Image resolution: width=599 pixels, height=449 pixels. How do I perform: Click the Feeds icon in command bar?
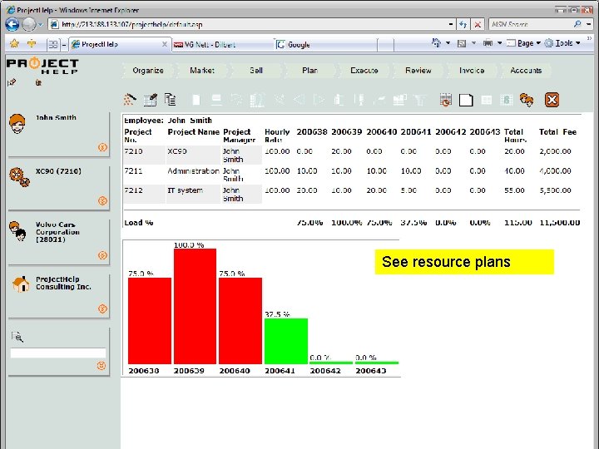tap(462, 43)
